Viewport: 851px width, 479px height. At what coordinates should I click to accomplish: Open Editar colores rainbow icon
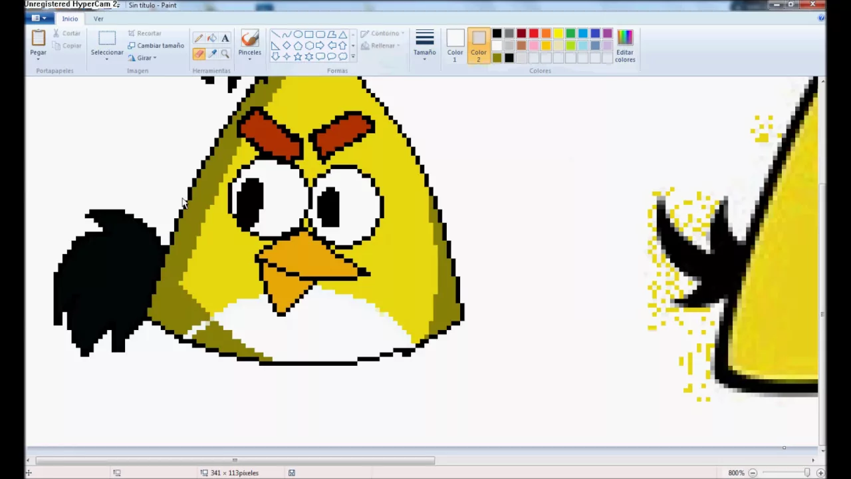(625, 37)
